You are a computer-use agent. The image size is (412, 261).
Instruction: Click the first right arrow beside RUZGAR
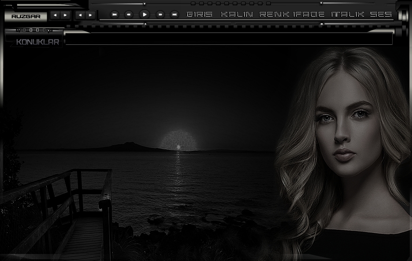coord(65,15)
